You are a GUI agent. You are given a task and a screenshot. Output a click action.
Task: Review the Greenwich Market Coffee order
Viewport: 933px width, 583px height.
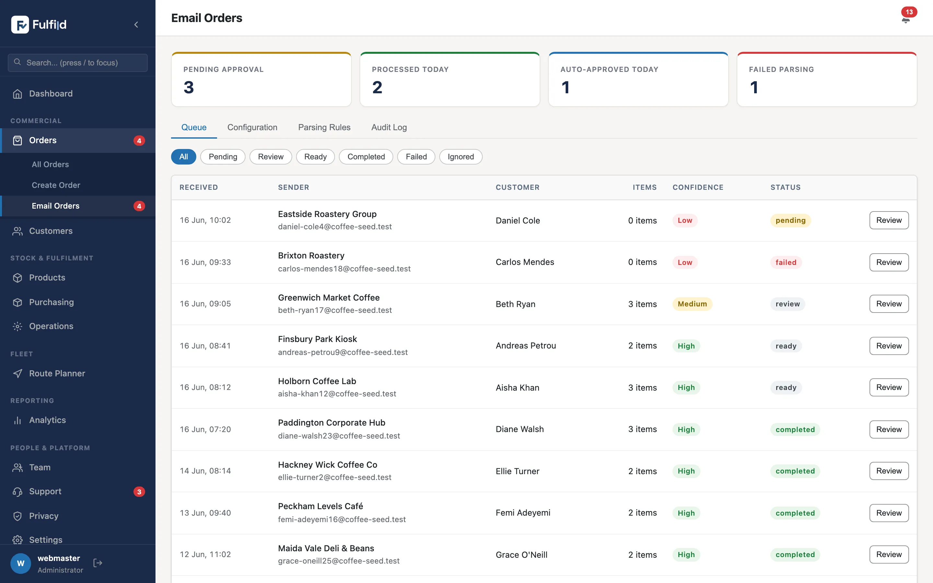[889, 304]
